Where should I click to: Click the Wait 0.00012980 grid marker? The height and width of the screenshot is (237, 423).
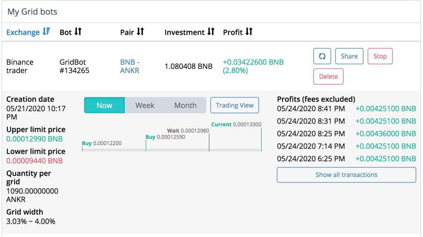click(x=188, y=131)
